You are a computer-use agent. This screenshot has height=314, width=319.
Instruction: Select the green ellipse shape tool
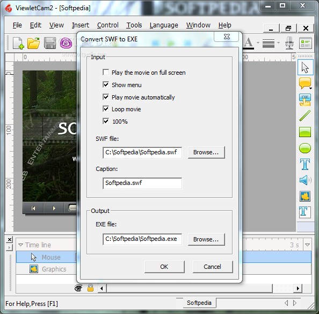pos(305,148)
